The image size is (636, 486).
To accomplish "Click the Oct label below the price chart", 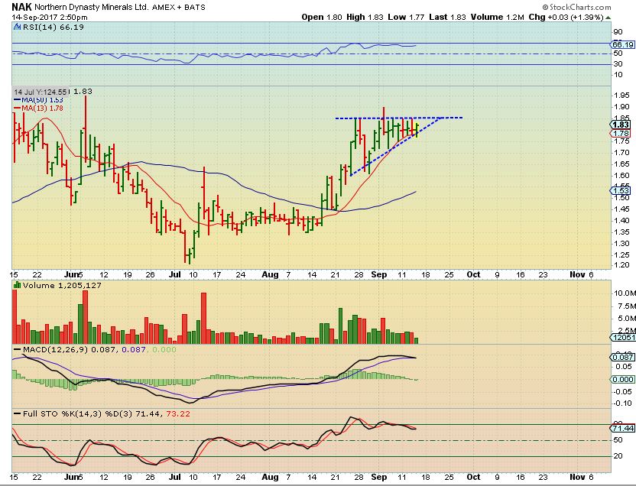I will coord(473,274).
